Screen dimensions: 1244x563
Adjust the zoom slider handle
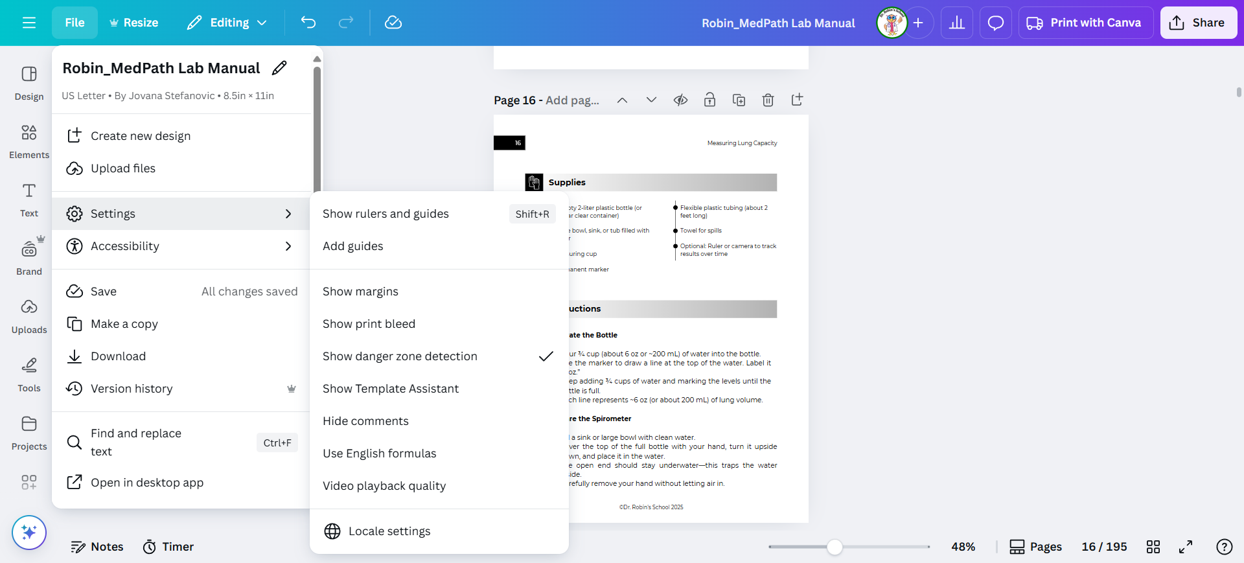click(835, 547)
